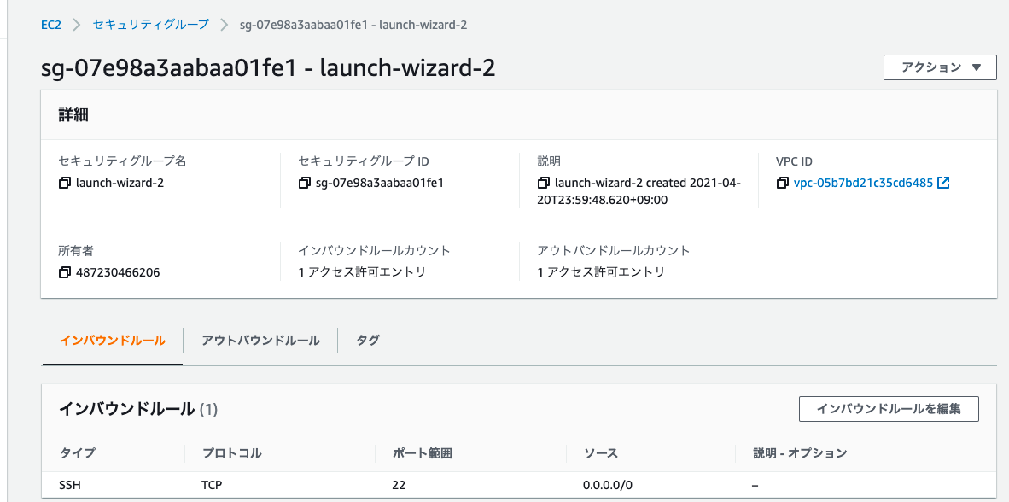The width and height of the screenshot is (1009, 502).
Task: Switch to the インバウンドルール tab
Action: coord(113,341)
